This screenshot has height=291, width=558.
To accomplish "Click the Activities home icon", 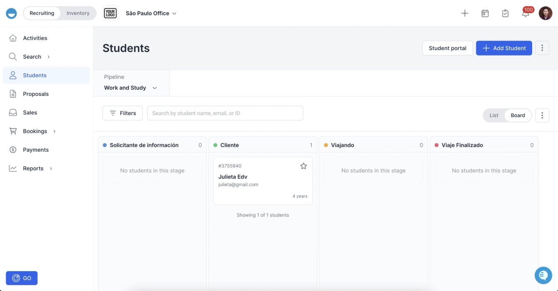I will point(13,38).
